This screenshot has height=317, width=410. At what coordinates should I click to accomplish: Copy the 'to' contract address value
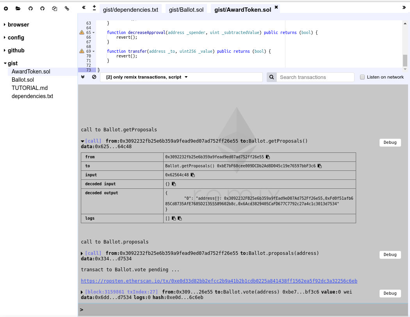319,166
